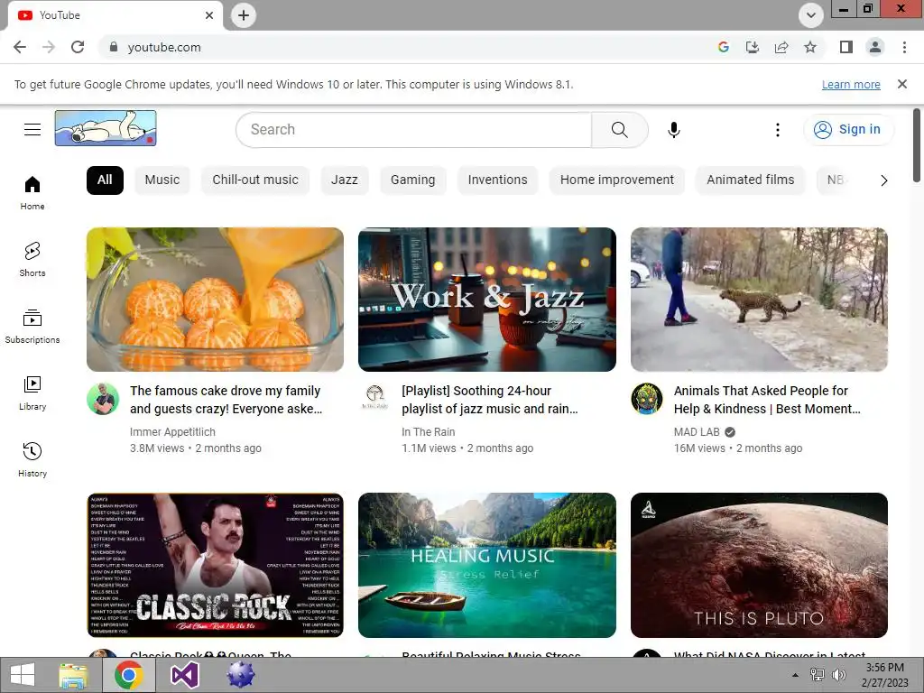Open YouTube settings three-dot menu
This screenshot has width=924, height=693.
[777, 130]
